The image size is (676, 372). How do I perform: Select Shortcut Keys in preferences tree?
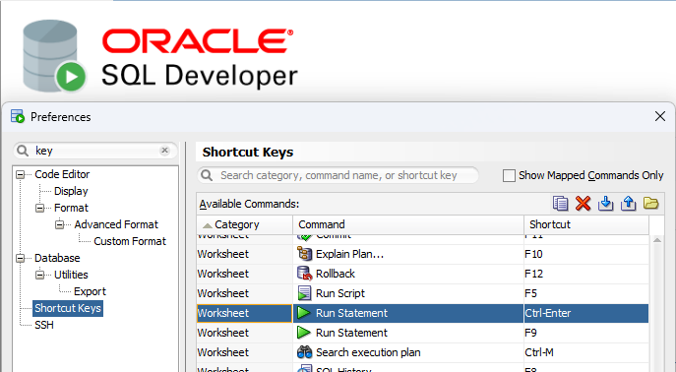(68, 308)
